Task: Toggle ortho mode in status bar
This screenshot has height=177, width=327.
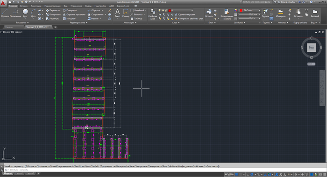Action: tap(248, 174)
